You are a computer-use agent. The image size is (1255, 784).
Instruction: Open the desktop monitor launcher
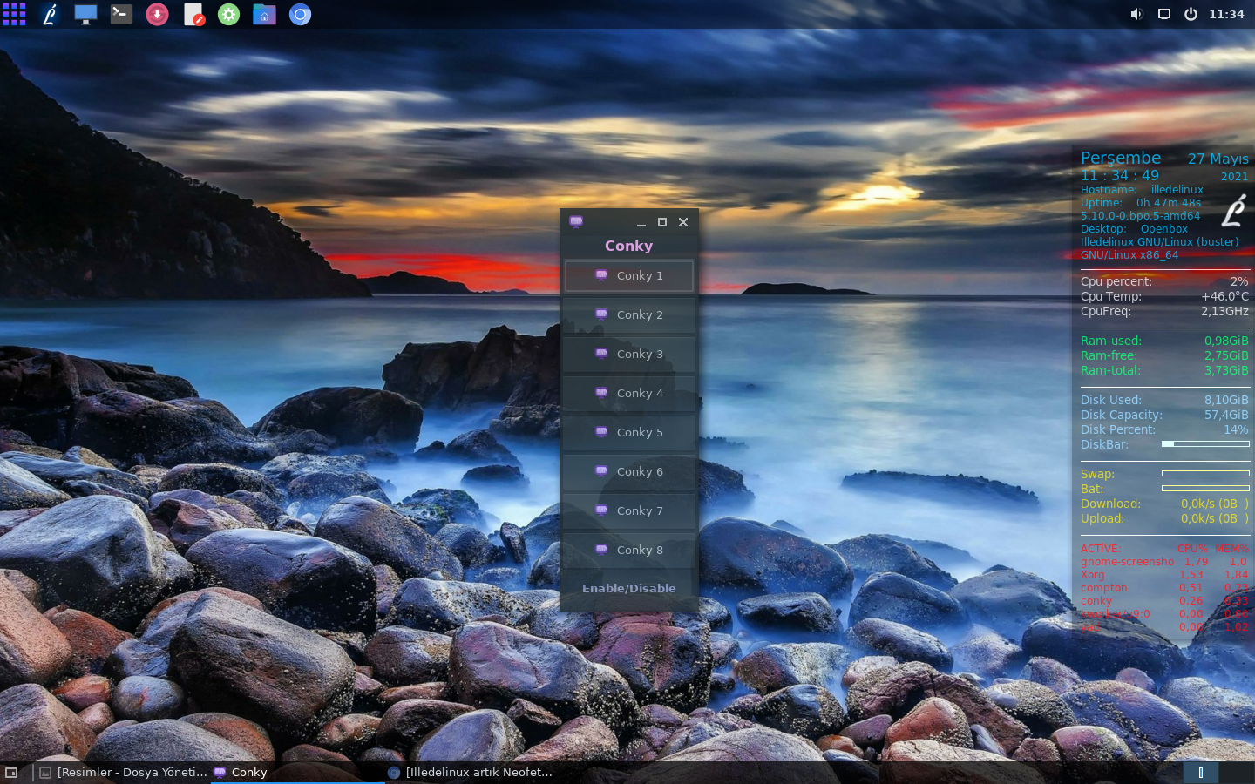[x=85, y=14]
